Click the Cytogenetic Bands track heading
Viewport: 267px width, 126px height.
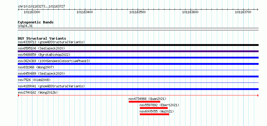click(x=36, y=22)
